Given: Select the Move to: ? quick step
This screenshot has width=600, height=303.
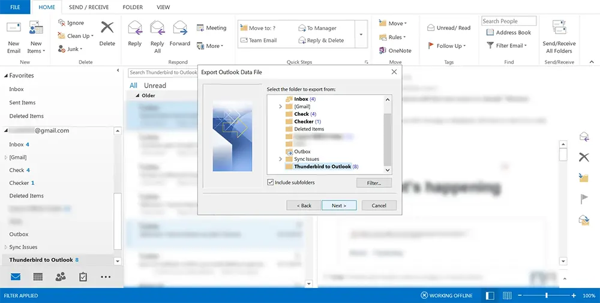Looking at the screenshot, I should (257, 28).
